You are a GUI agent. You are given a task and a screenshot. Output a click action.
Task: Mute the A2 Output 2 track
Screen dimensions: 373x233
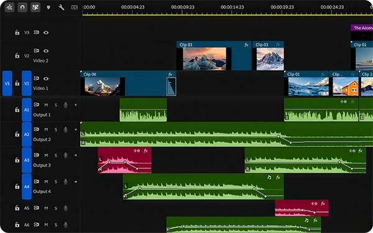(x=46, y=130)
